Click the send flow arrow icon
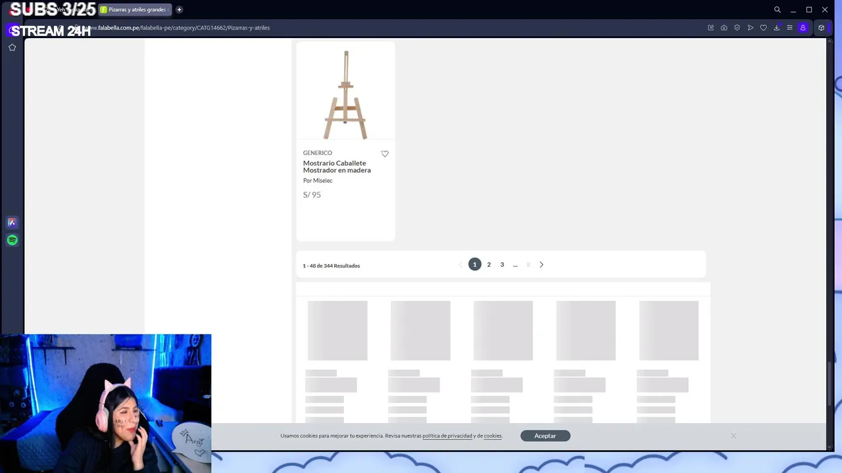842x473 pixels. click(750, 28)
